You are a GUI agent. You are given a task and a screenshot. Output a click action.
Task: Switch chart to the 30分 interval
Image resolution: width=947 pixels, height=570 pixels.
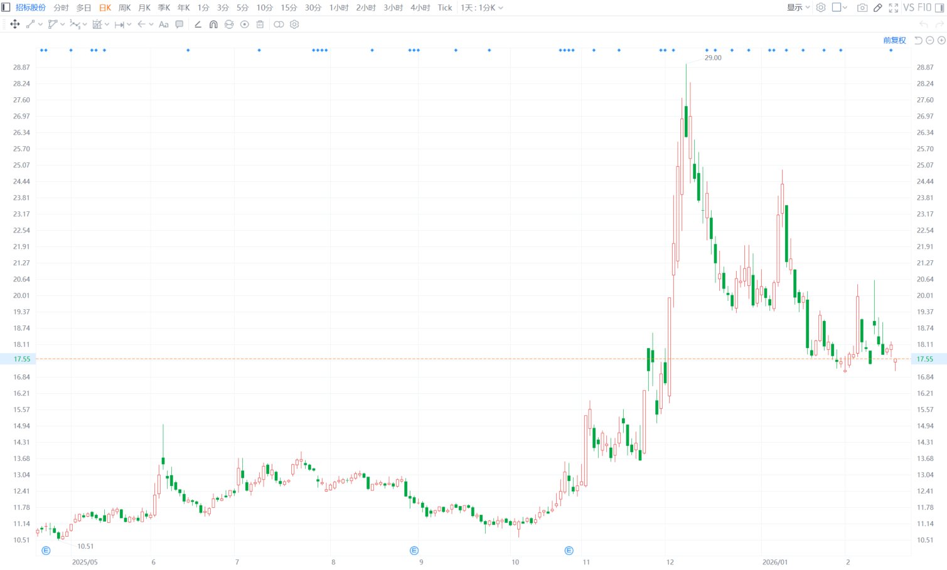pyautogui.click(x=313, y=8)
